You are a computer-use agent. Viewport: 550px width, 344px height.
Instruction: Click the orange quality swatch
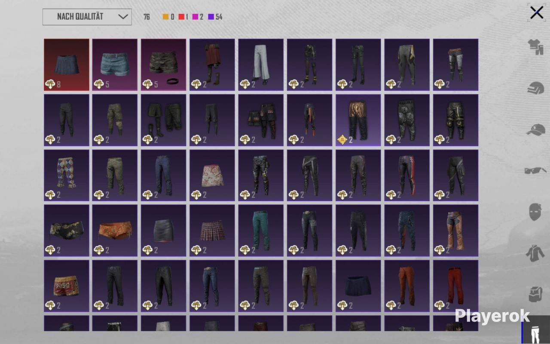pos(165,17)
